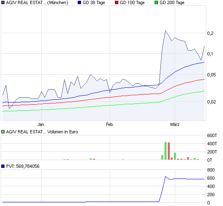The image size is (223, 206).
Task: Click the 'März' x-axis label
Action: pos(175,124)
